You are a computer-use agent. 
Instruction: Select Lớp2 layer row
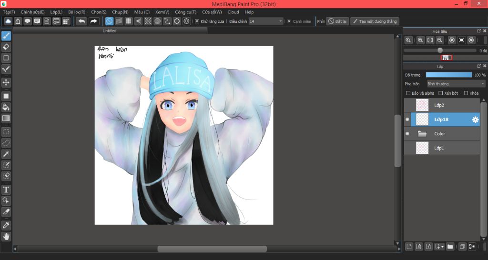(442, 105)
